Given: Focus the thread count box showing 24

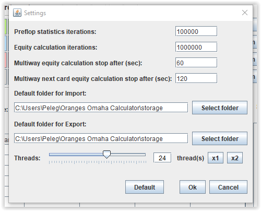Looking at the screenshot, I should (162, 158).
